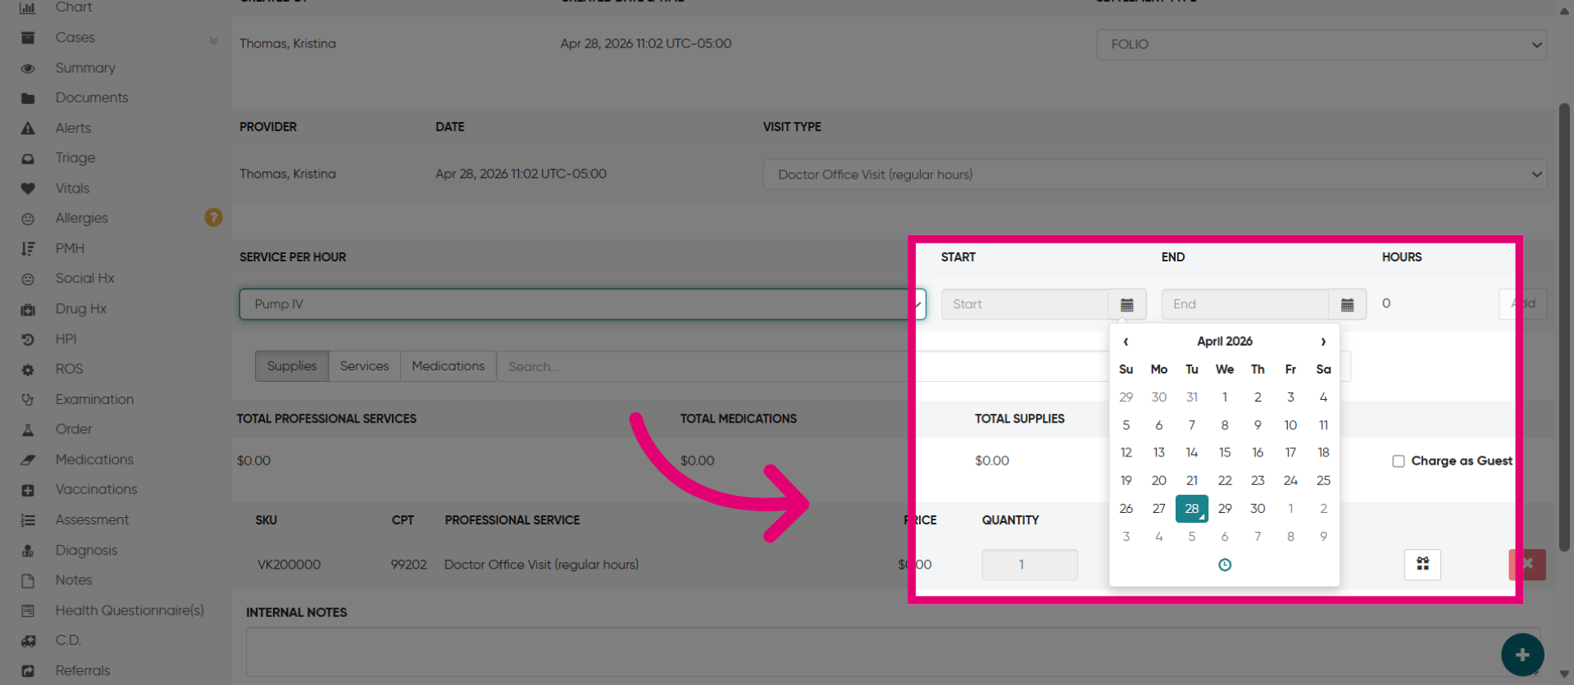Toggle the Charge as Guest checkbox
Screen dimensions: 1574x685
tap(1399, 461)
